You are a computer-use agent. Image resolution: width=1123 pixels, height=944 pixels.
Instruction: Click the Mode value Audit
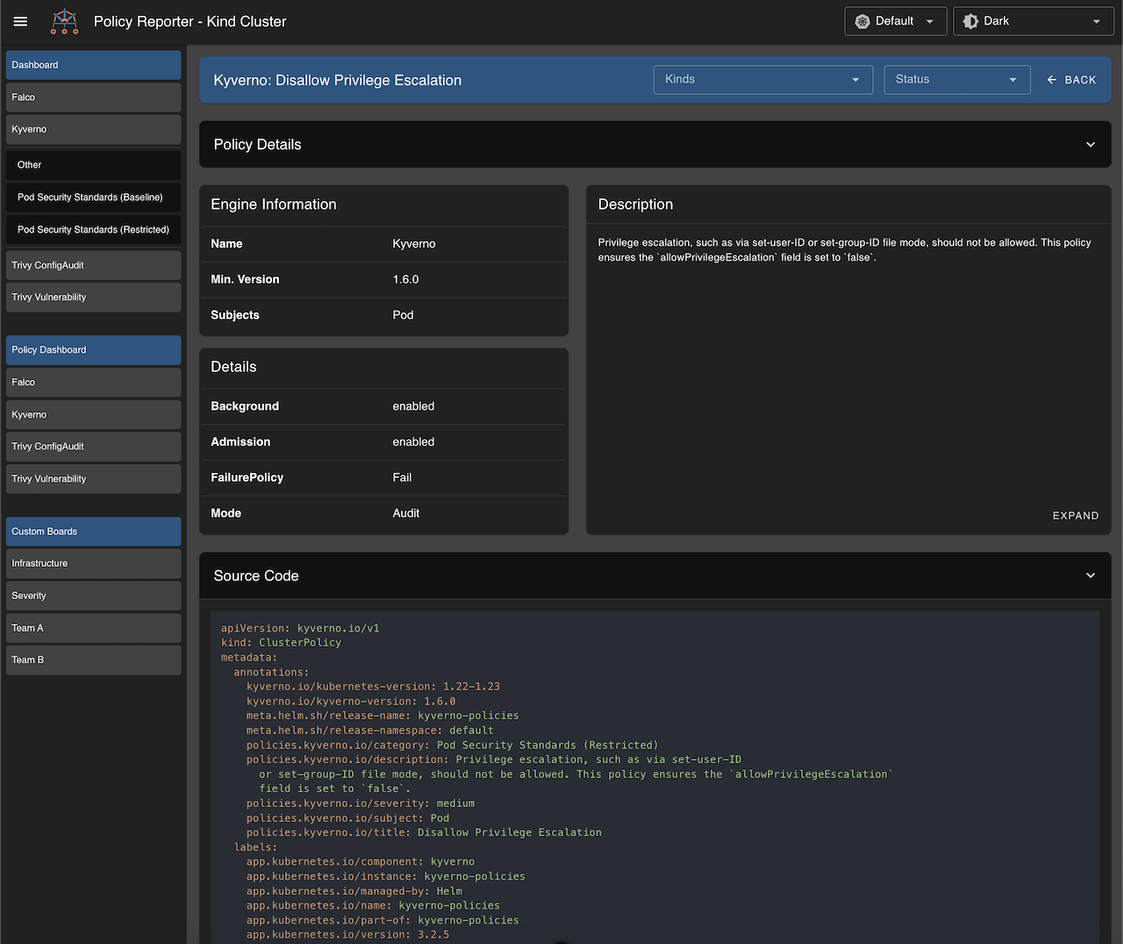[x=405, y=513]
